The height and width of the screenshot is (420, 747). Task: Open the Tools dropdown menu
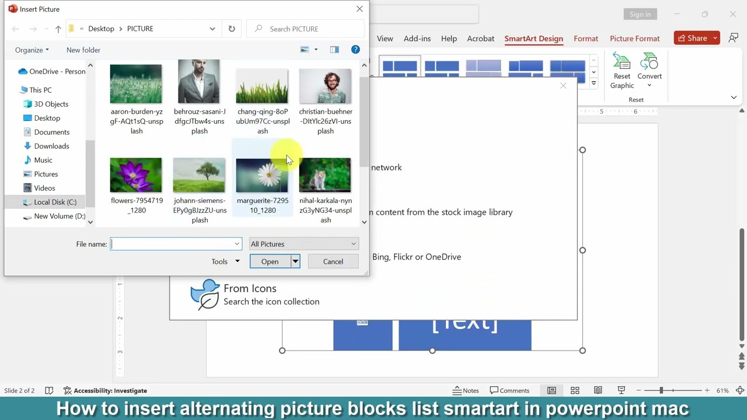click(x=225, y=261)
